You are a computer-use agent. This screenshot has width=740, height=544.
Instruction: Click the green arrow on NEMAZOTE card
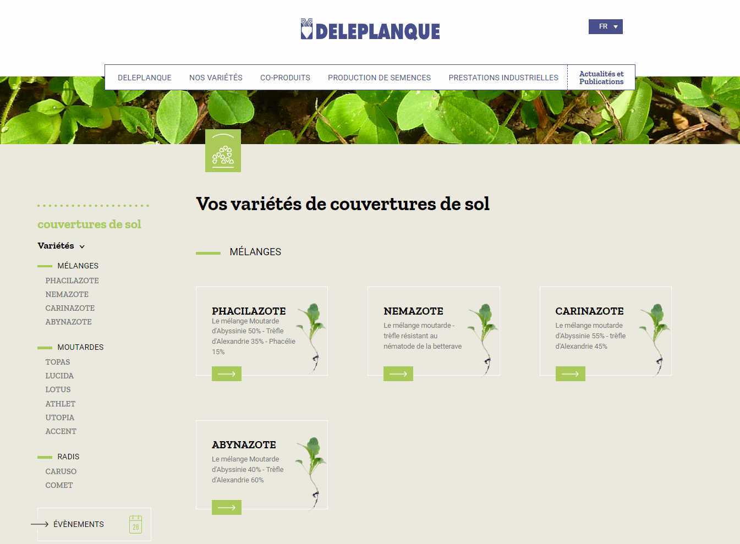(398, 374)
